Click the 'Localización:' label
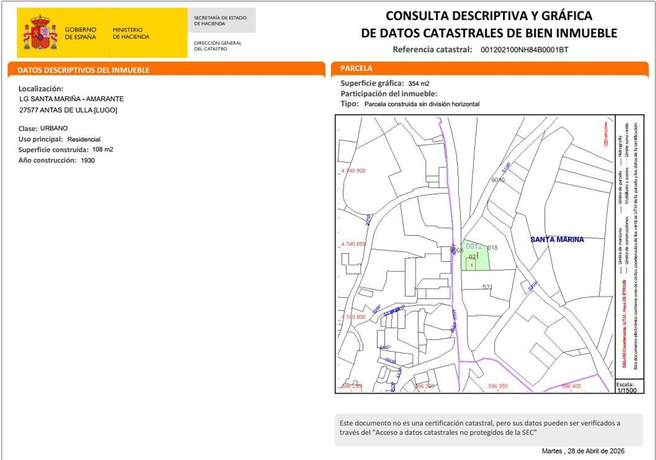656x460 pixels. click(41, 89)
